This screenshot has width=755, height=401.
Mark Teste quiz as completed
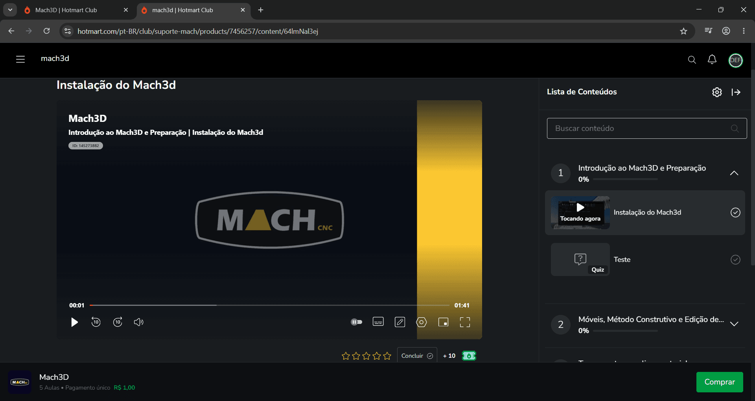(735, 260)
